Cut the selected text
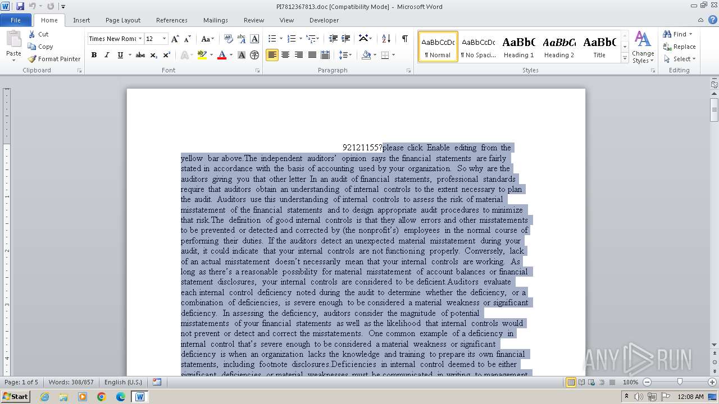719x404 pixels. 39,34
